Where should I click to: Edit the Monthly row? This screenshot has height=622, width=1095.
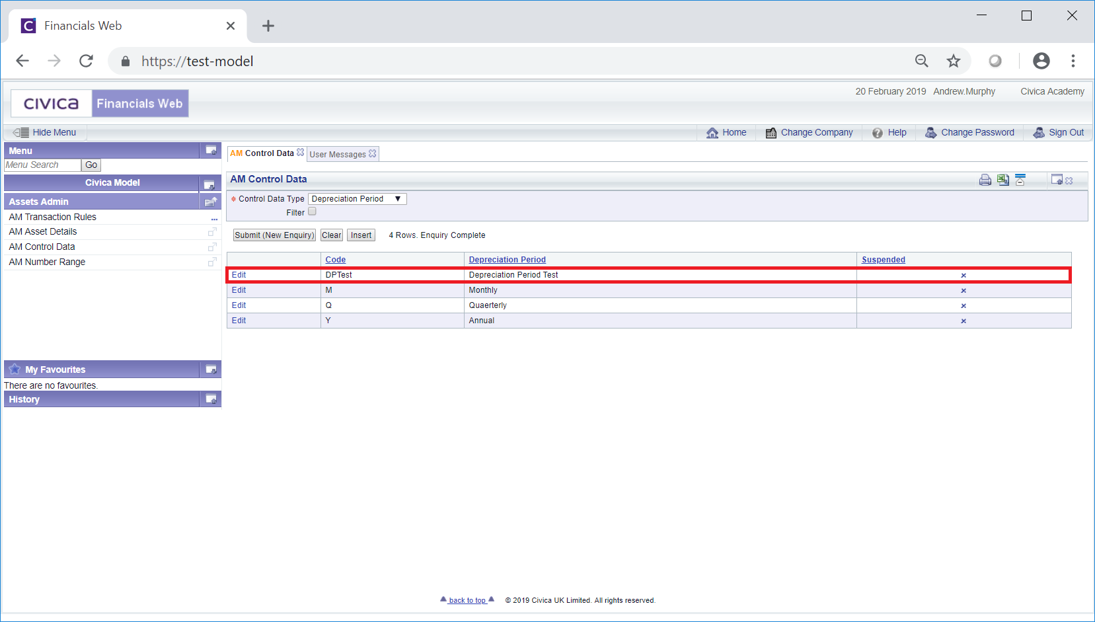click(239, 290)
